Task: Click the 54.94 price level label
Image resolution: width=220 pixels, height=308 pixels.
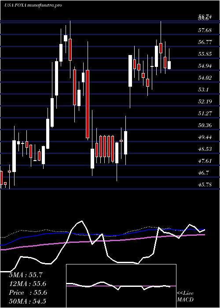Action: click(x=205, y=66)
